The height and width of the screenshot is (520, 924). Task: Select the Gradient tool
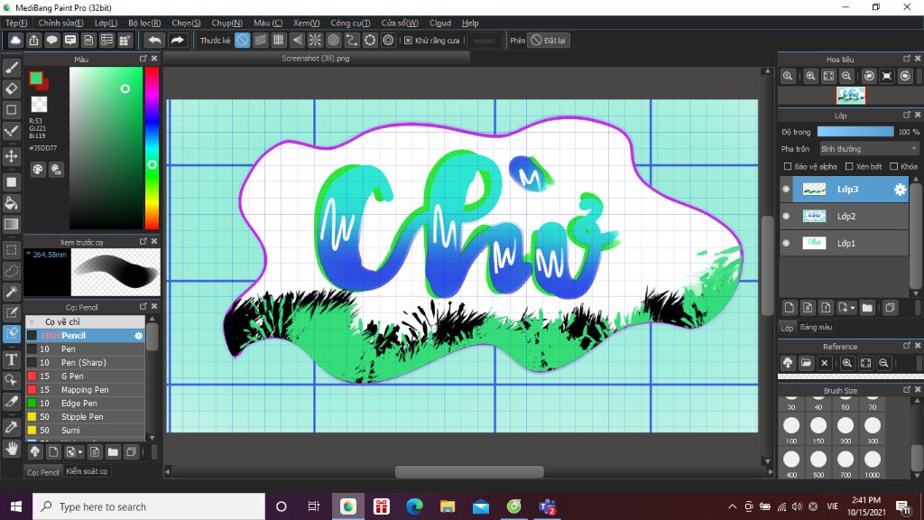click(11, 225)
